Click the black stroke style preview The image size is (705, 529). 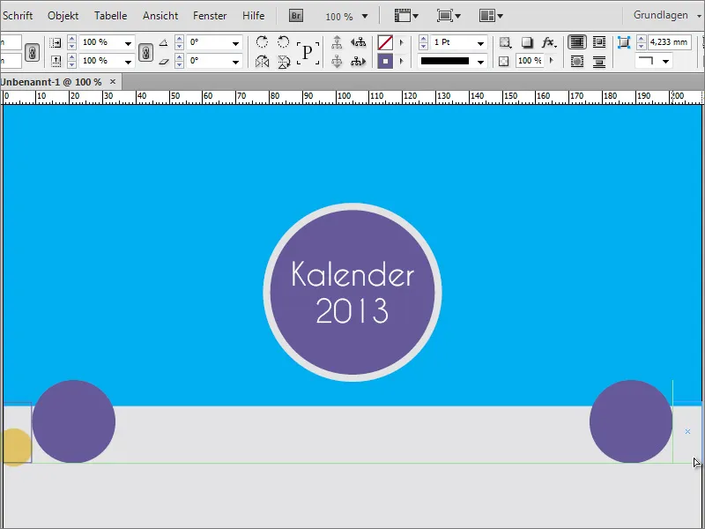445,61
